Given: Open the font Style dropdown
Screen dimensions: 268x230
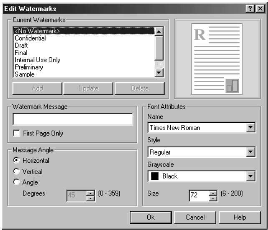Looking at the screenshot, I should [x=250, y=152].
